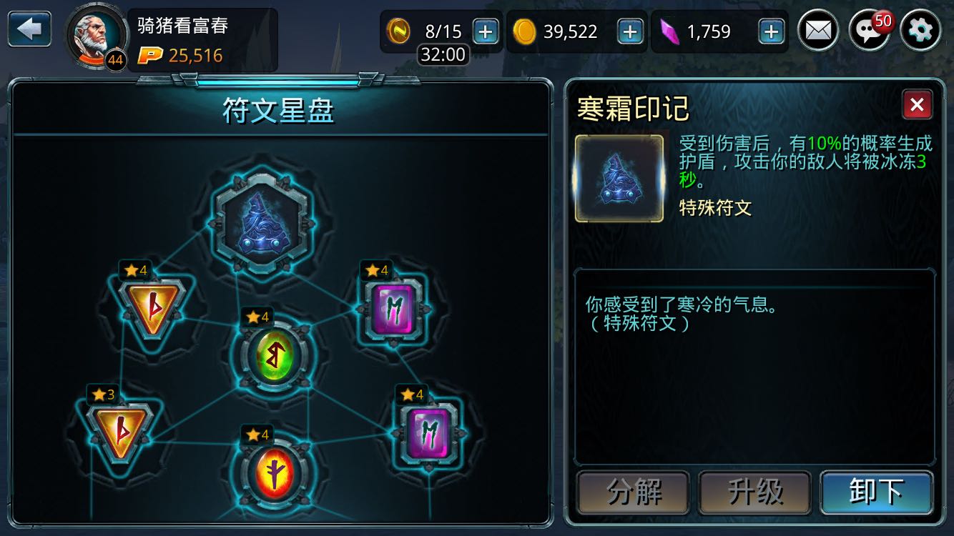This screenshot has width=954, height=536.
Task: Open the settings gear icon
Action: [x=920, y=31]
